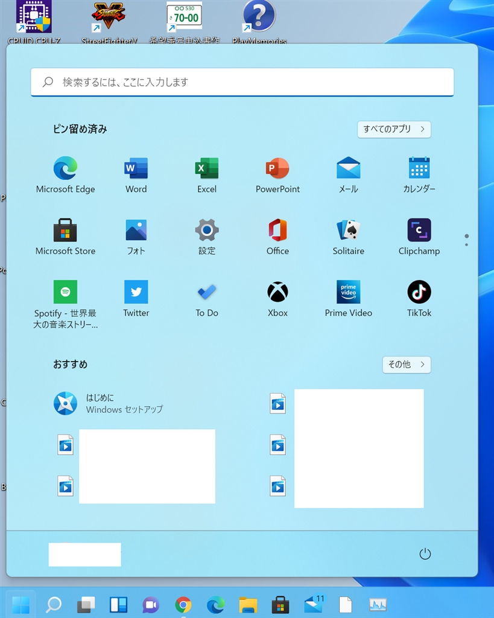Open the taskbar Mail app with 11 badge

(314, 604)
